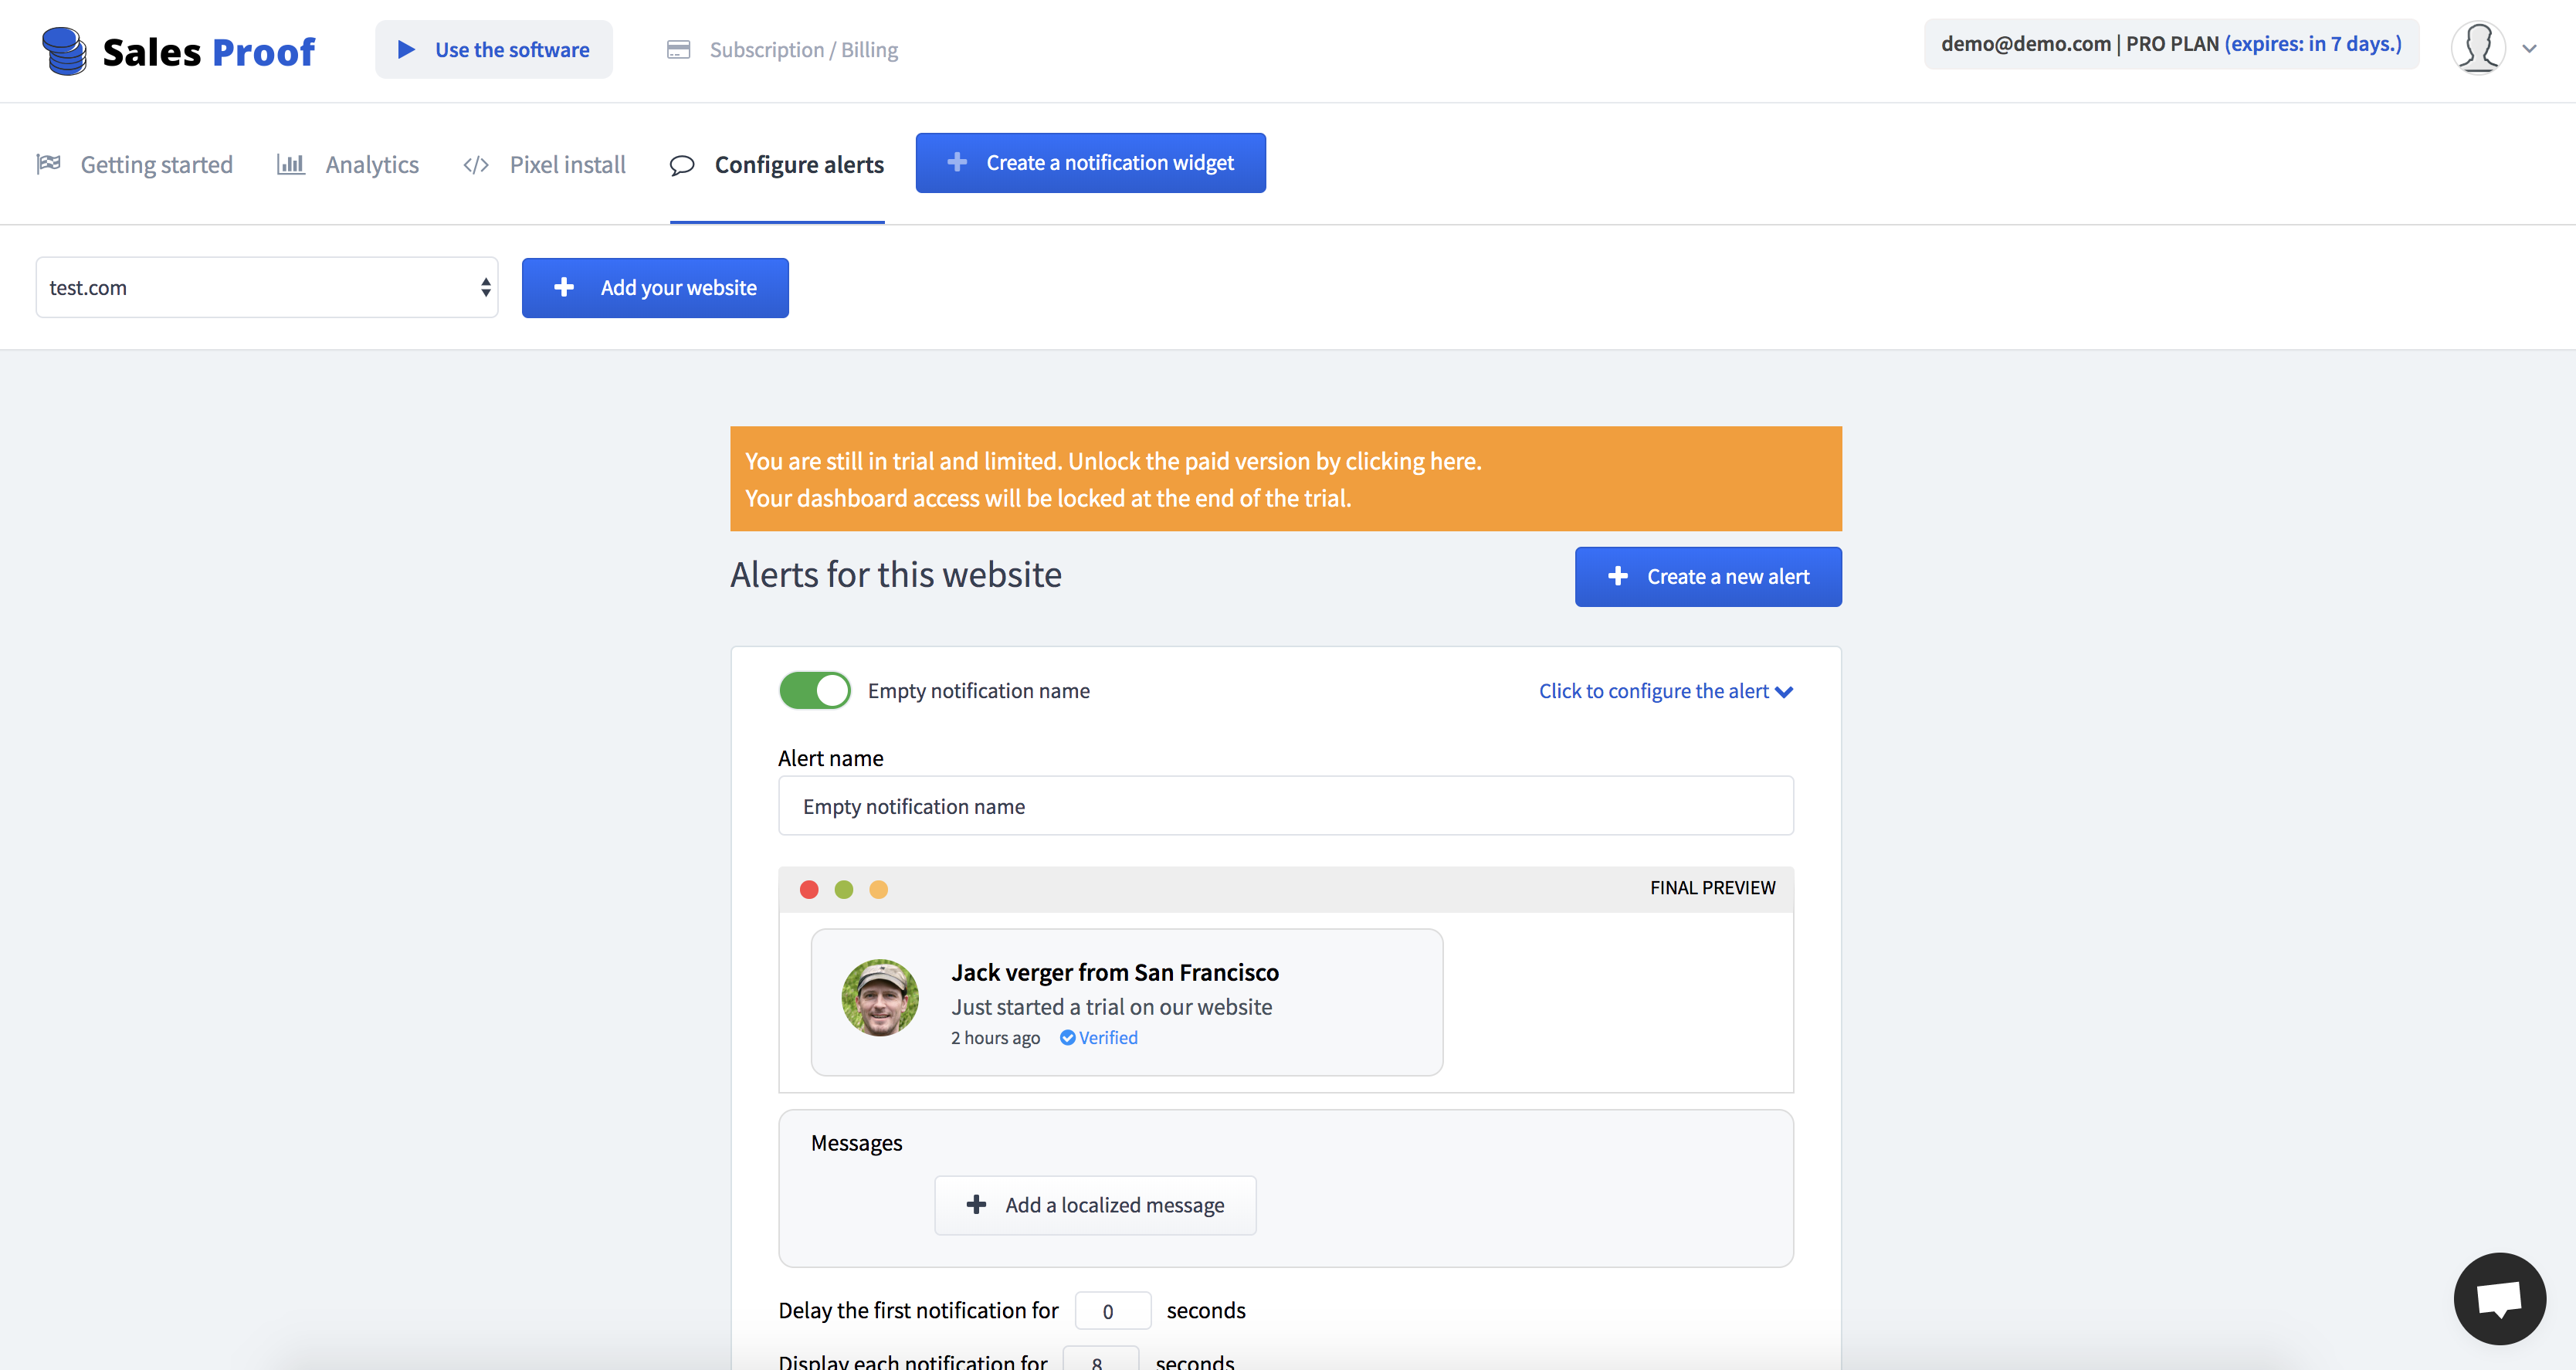Click the play icon in Use the software
2576x1370 pixels.
pos(406,49)
